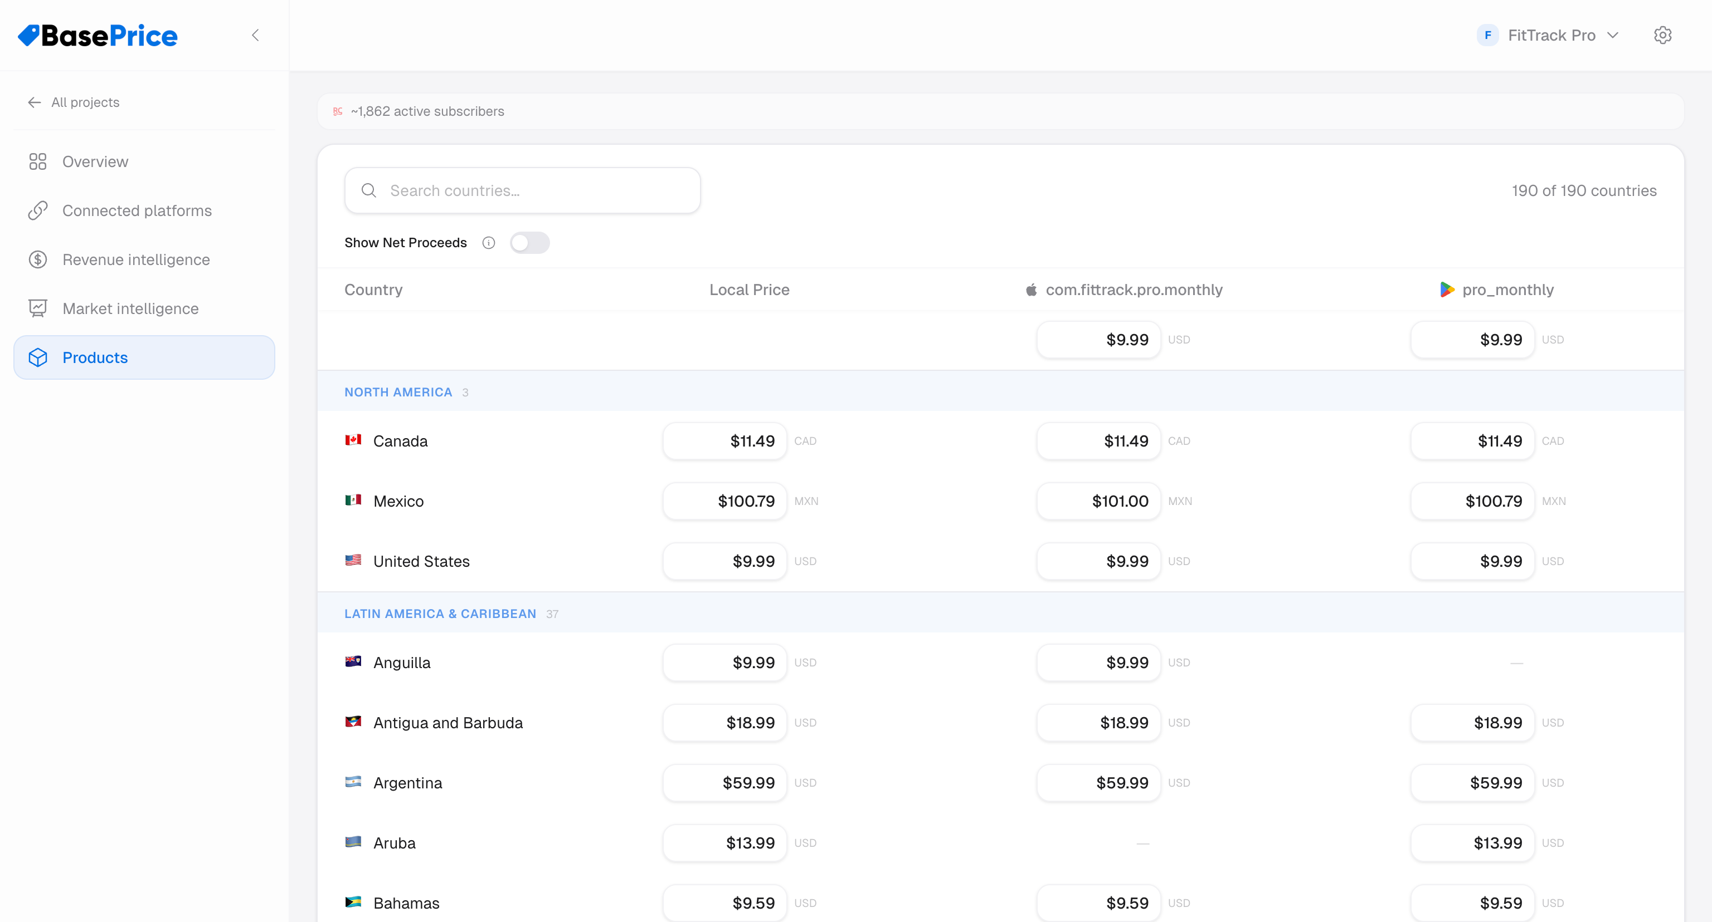Click the 190 of 190 countries counter
1712x922 pixels.
(x=1584, y=190)
